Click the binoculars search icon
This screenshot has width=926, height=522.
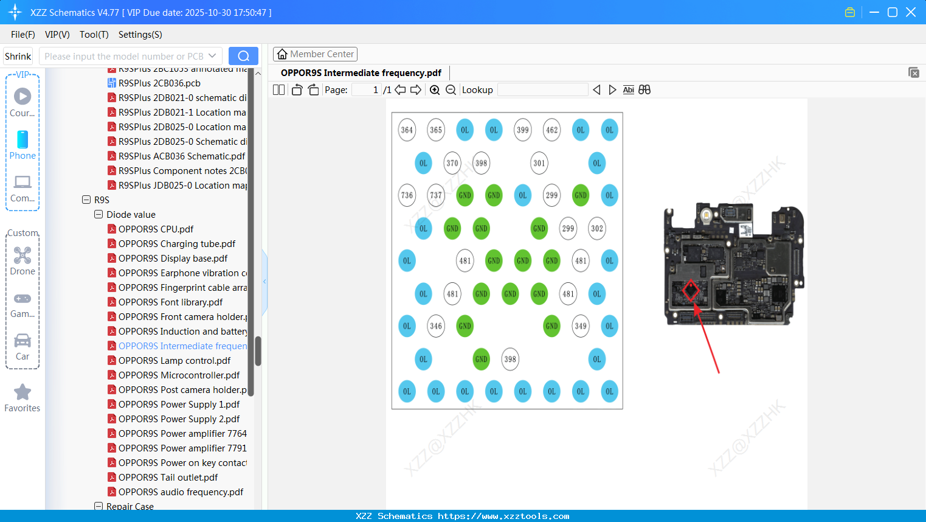coord(644,90)
